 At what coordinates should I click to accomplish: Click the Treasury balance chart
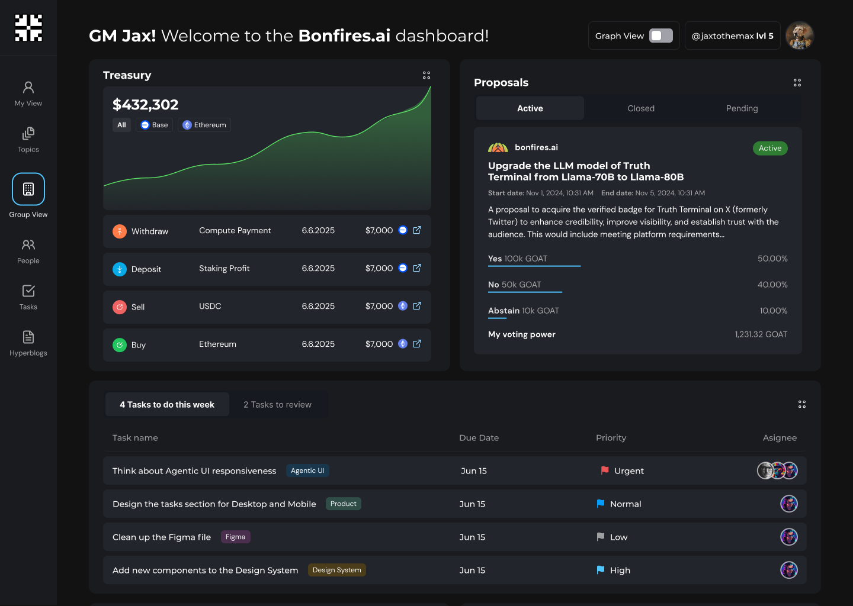click(267, 148)
